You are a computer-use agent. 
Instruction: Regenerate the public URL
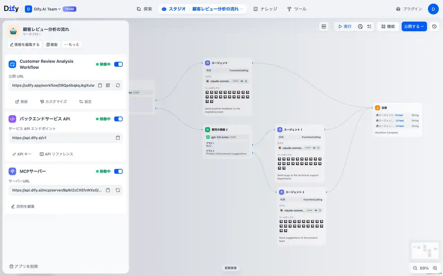click(x=118, y=85)
